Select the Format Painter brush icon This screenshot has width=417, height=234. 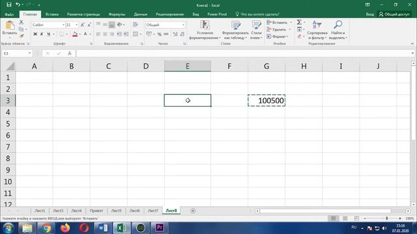tap(22, 36)
